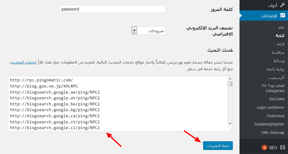
Task: Open وسائط settings submenu
Action: (279, 61)
